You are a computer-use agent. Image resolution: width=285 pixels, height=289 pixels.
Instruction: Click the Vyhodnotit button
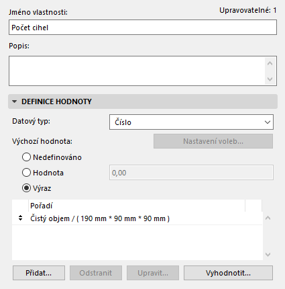pyautogui.click(x=228, y=273)
